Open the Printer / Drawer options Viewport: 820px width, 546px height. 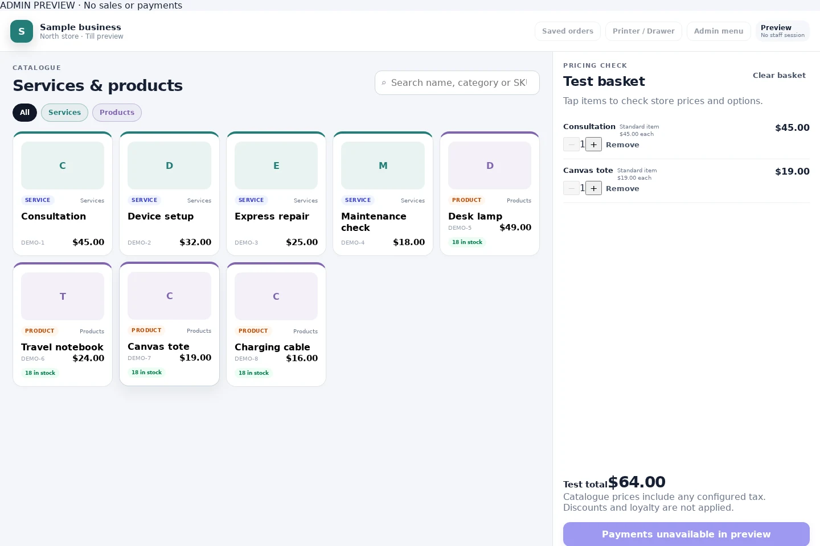pos(643,31)
